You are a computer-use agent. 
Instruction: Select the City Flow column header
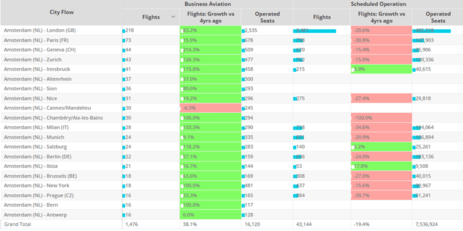coord(61,12)
